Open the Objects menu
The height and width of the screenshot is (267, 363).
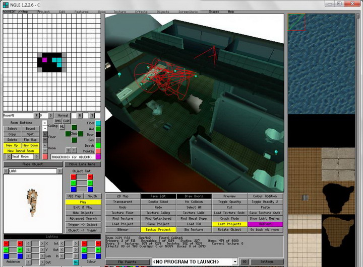(163, 12)
